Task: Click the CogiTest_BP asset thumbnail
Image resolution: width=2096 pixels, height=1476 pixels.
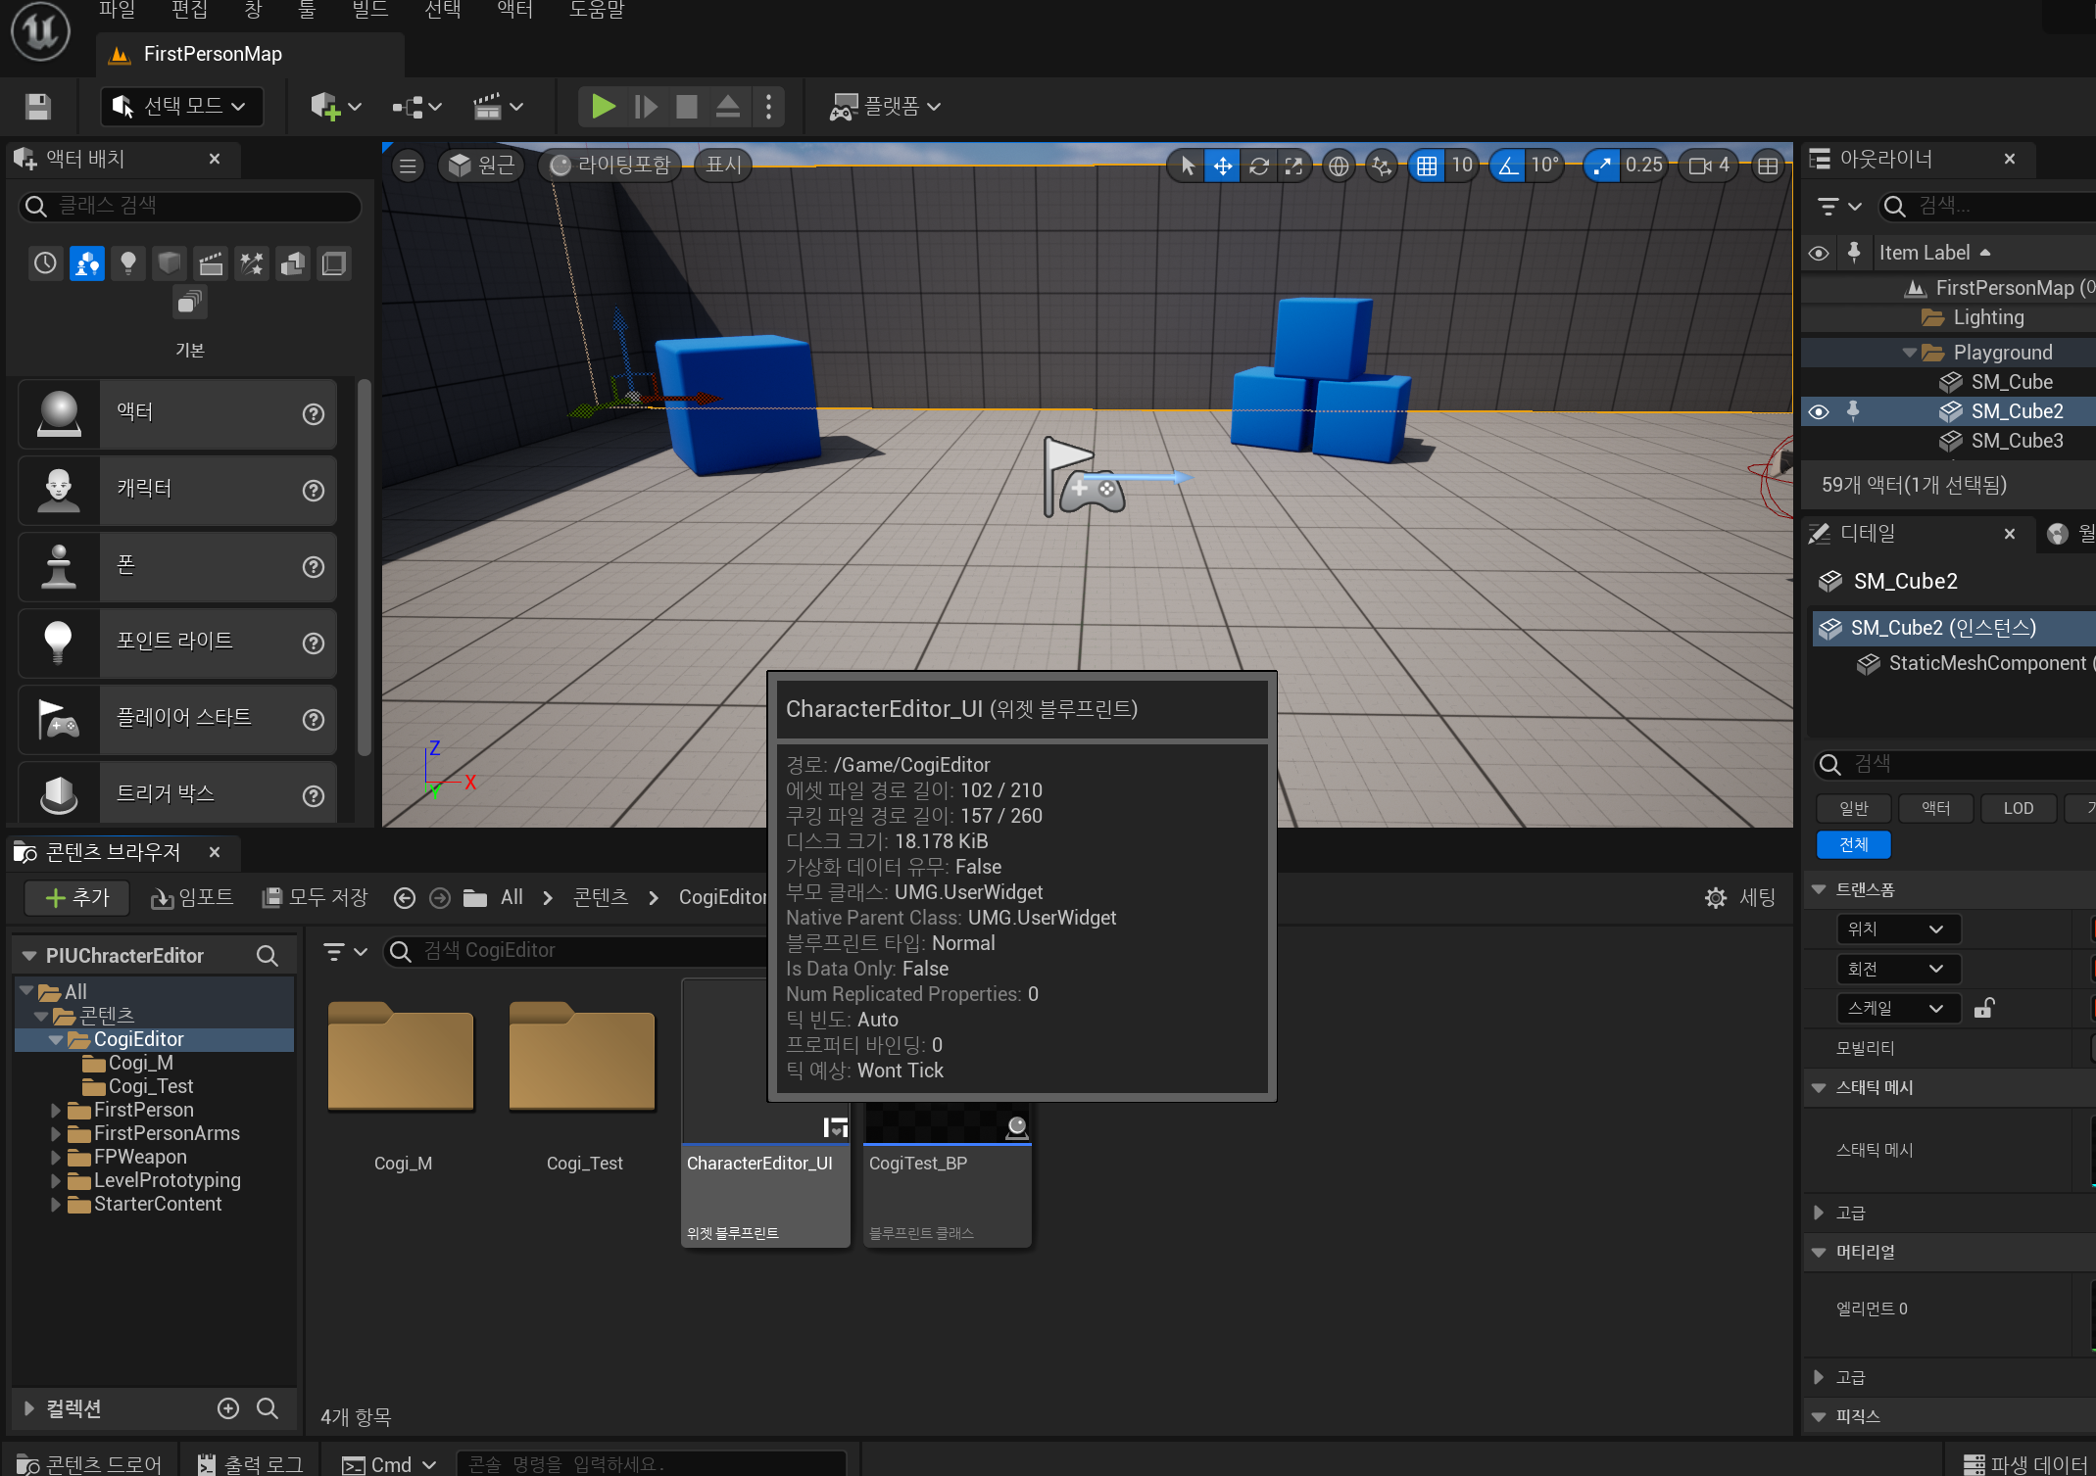Action: (947, 1123)
